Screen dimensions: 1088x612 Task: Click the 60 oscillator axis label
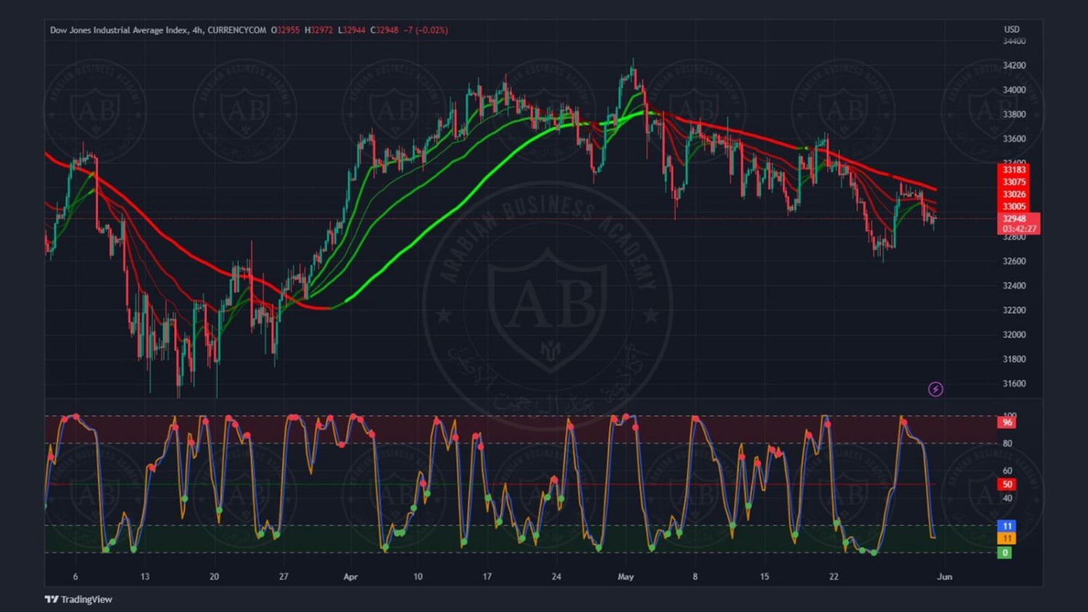1007,471
